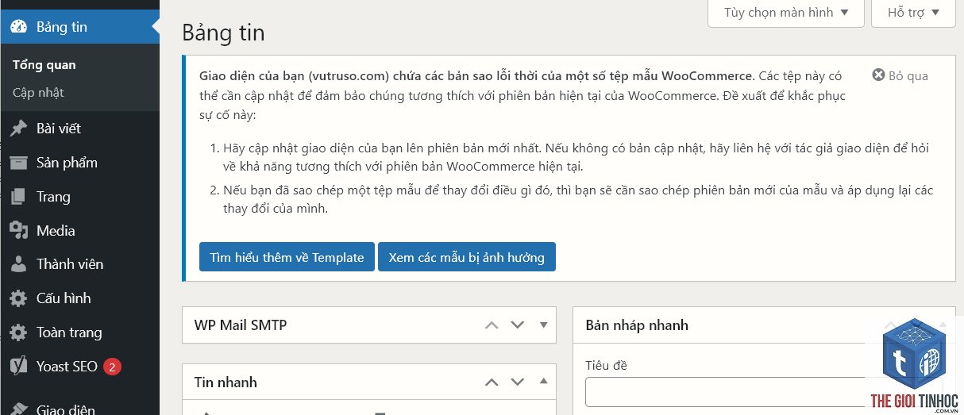Open Yoast SEO menu

click(79, 367)
